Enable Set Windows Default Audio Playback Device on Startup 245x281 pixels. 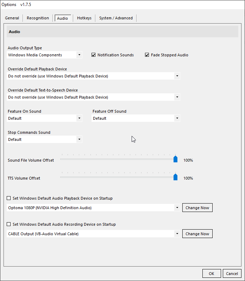tap(9, 199)
